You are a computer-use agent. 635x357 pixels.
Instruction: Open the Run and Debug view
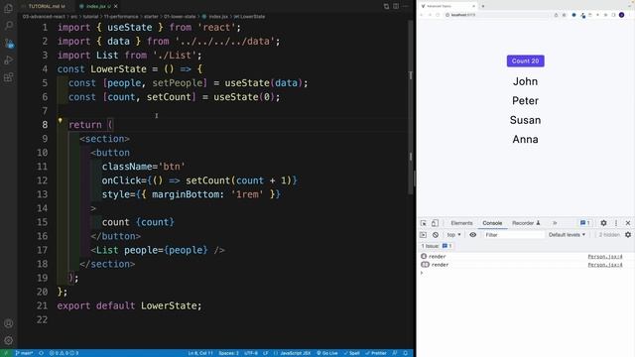click(9, 59)
